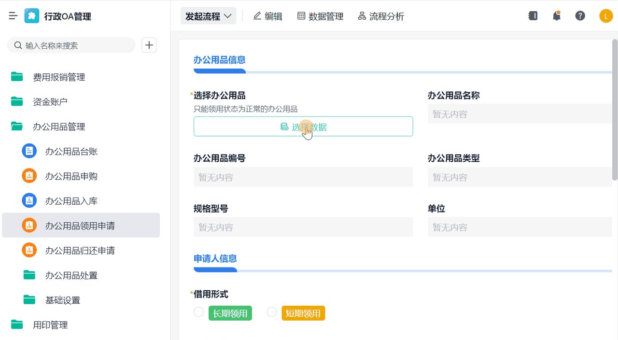Open the 发起流程 dropdown
The image size is (618, 340).
208,15
